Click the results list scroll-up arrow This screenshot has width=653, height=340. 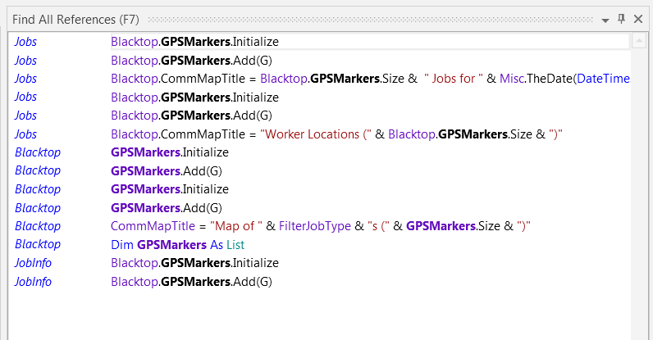click(639, 41)
